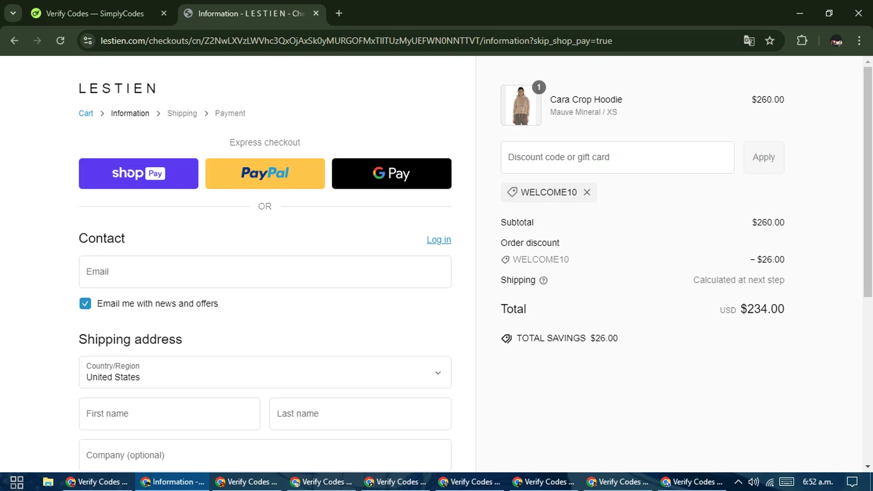
Task: Open the notification center icon
Action: click(852, 482)
